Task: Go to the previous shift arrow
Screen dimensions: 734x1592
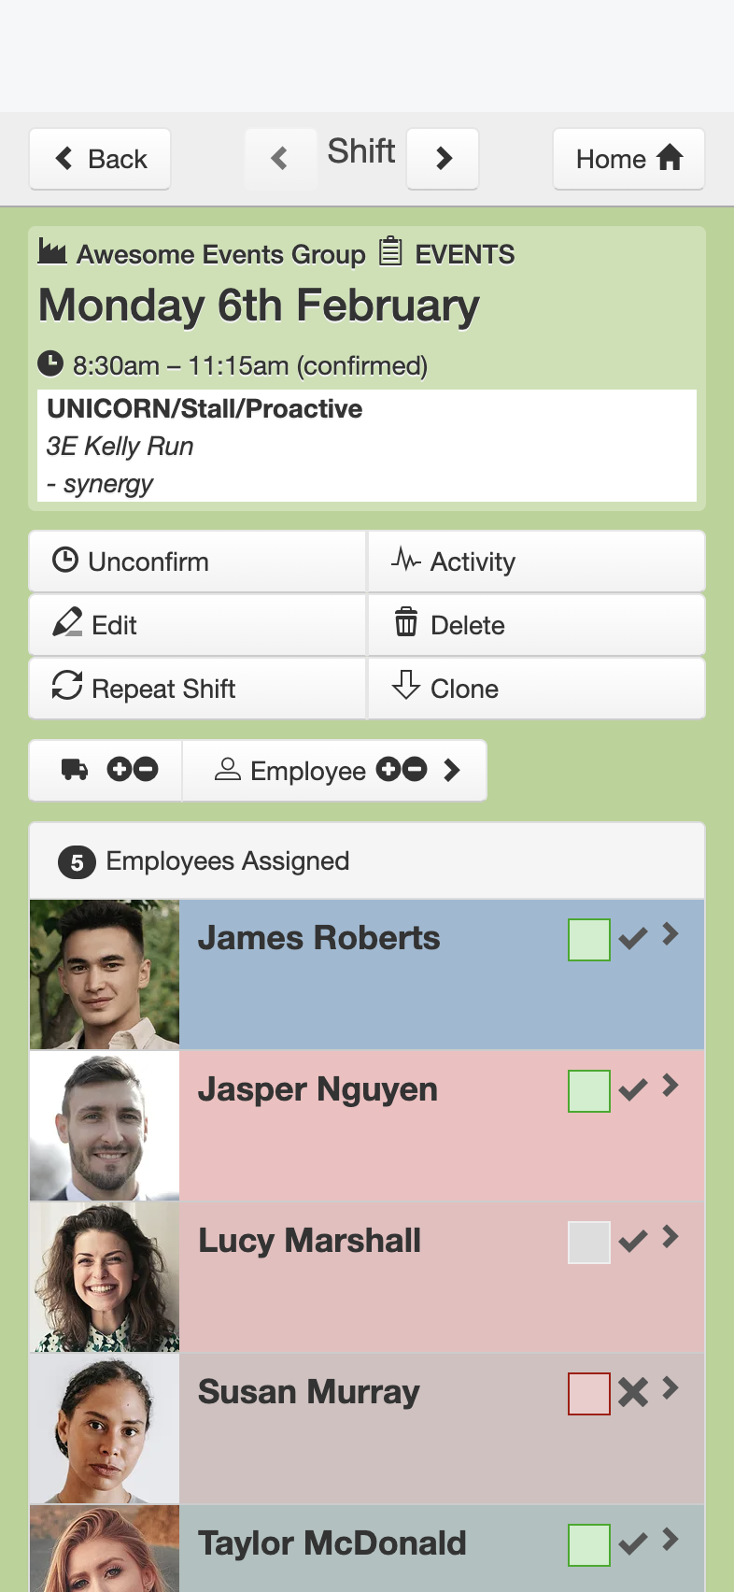Action: [280, 159]
